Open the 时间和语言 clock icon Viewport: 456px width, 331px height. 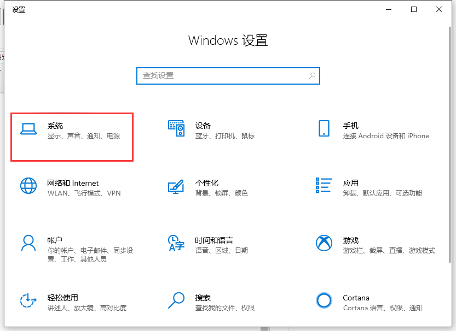(x=176, y=243)
